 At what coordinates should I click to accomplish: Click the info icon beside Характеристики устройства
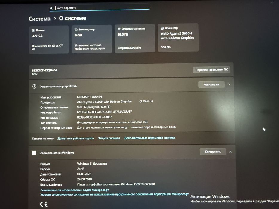tap(34, 87)
